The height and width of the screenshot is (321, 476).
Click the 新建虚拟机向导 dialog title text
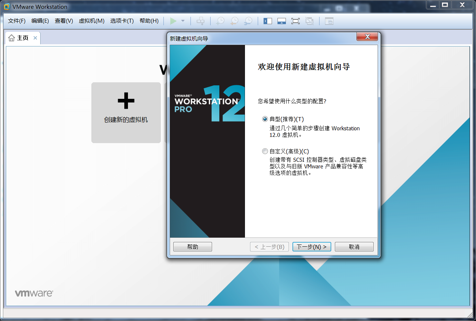click(x=189, y=38)
